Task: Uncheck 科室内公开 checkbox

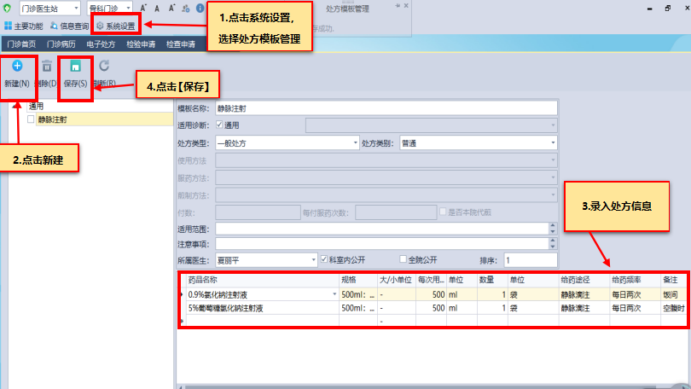Action: (324, 258)
